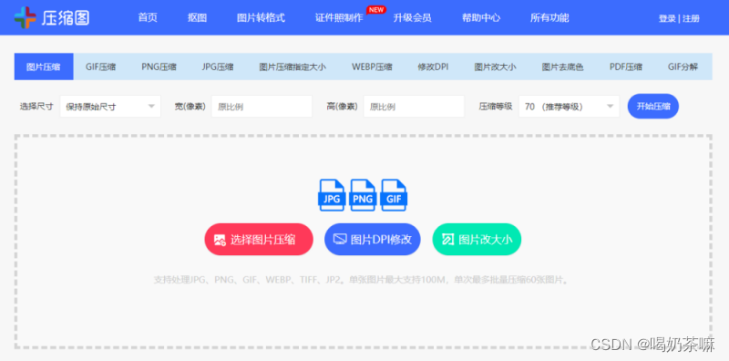Click the supported formats hint text 支持处理JPG

(x=362, y=280)
